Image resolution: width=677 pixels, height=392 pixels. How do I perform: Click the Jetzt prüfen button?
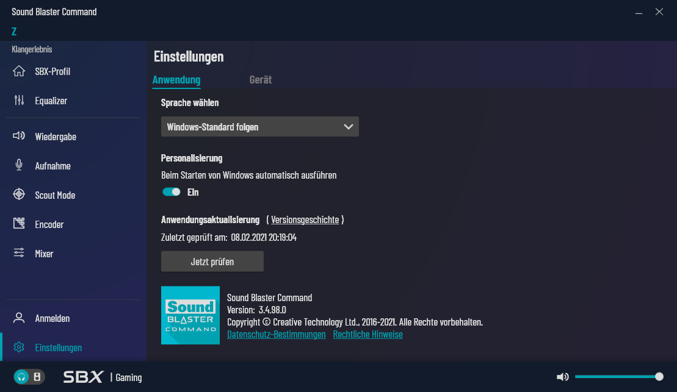point(212,262)
